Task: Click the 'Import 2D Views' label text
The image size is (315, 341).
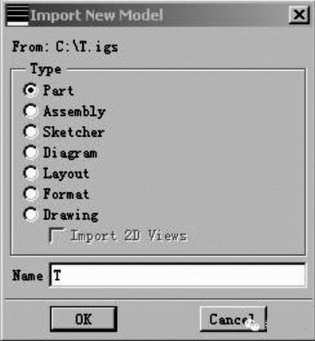Action: (128, 236)
